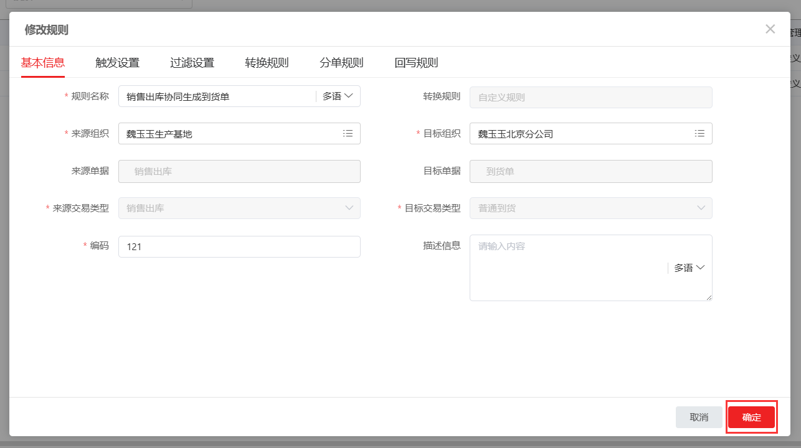Open the 多语 dropdown in description area
The width and height of the screenshot is (801, 448).
[688, 268]
